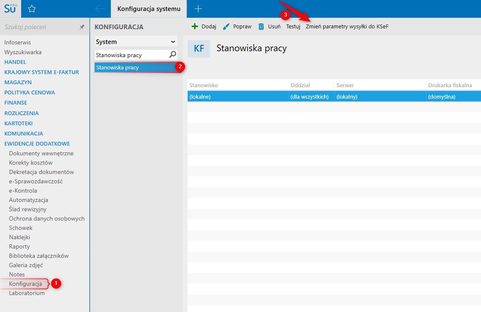The height and width of the screenshot is (312, 481).
Task: Click the green plus Dodaj icon
Action: (x=195, y=26)
